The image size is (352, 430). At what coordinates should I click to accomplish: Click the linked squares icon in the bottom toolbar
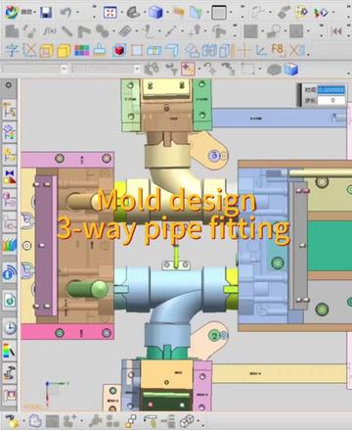click(131, 421)
